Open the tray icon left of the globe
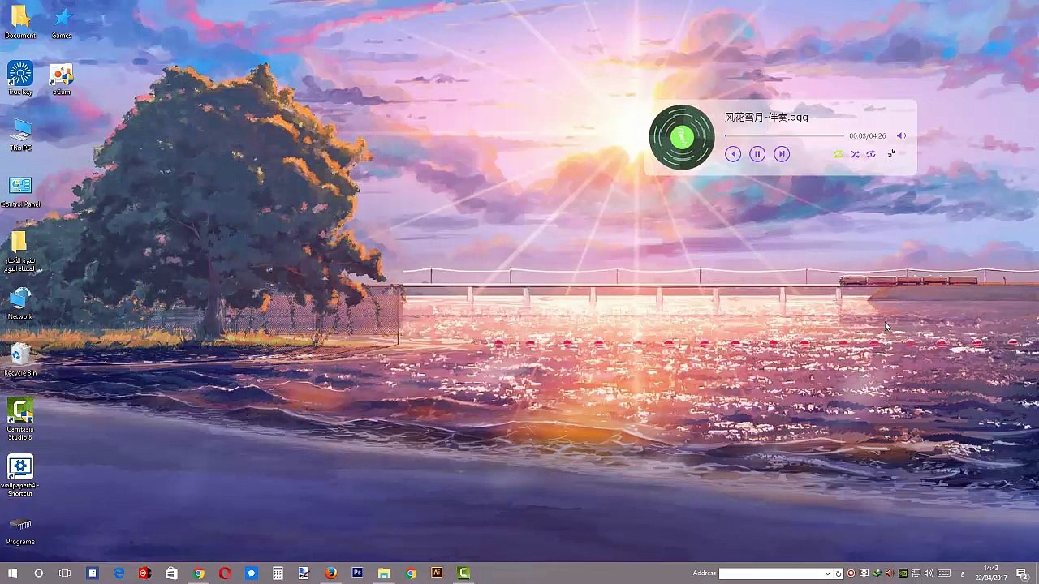1039x584 pixels. coord(864,573)
